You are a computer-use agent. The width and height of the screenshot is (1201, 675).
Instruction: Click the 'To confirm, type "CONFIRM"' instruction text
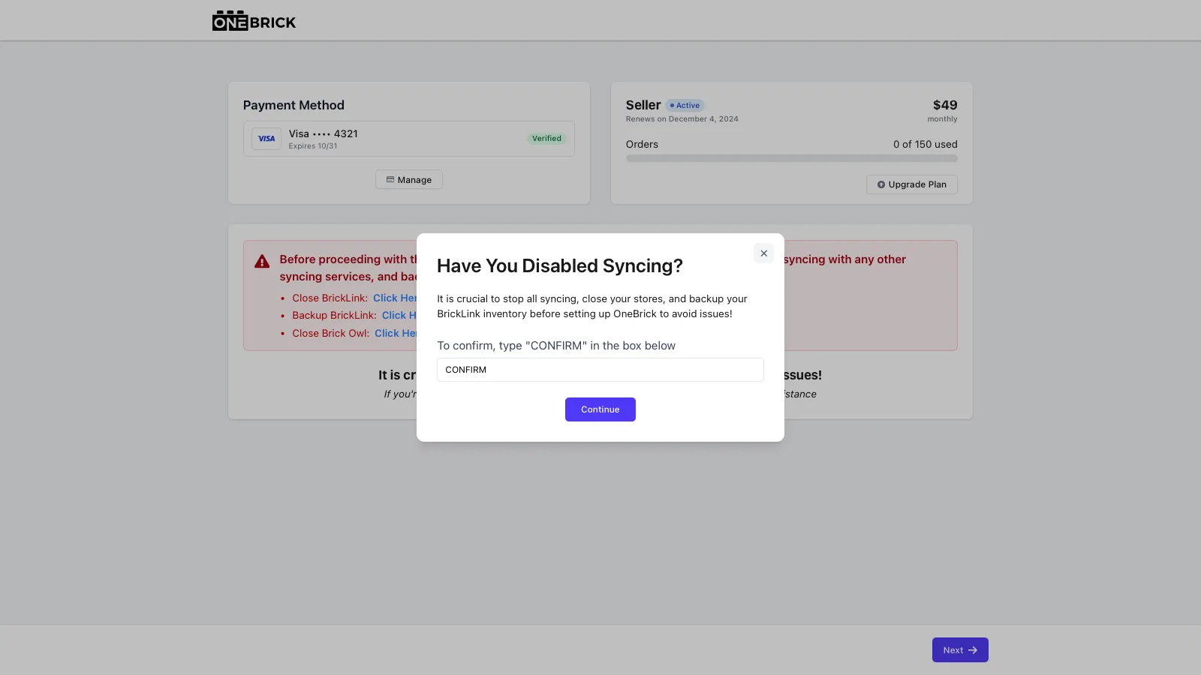coord(556,346)
